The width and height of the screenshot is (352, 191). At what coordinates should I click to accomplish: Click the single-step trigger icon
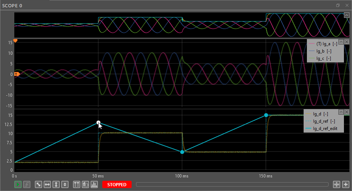pos(27,184)
